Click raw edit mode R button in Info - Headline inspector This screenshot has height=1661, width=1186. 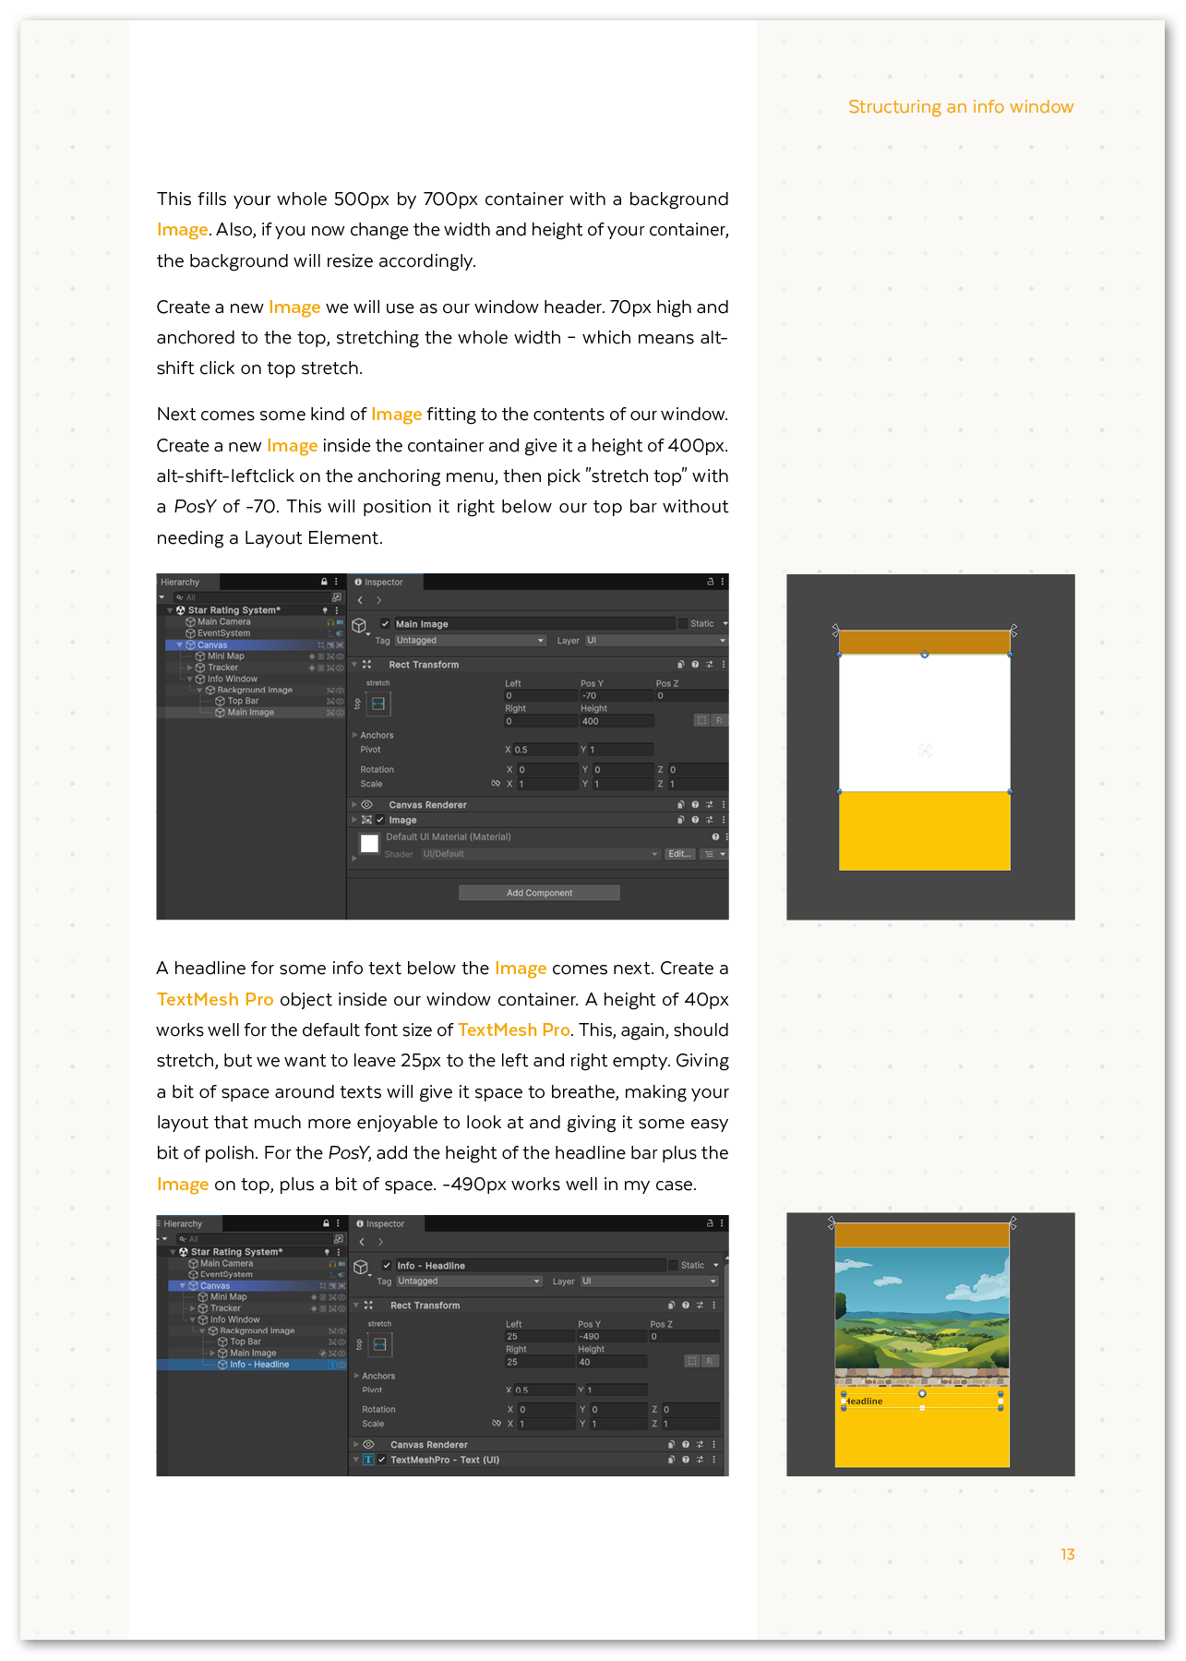click(710, 1361)
